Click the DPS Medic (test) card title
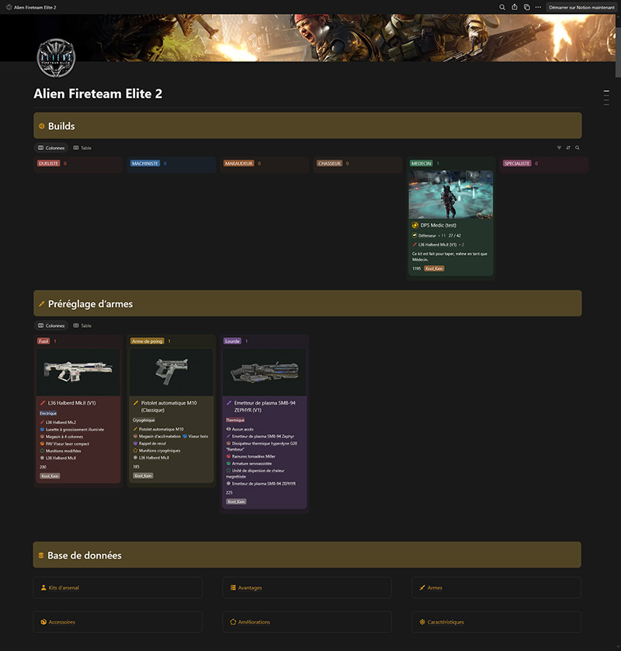 pos(438,225)
